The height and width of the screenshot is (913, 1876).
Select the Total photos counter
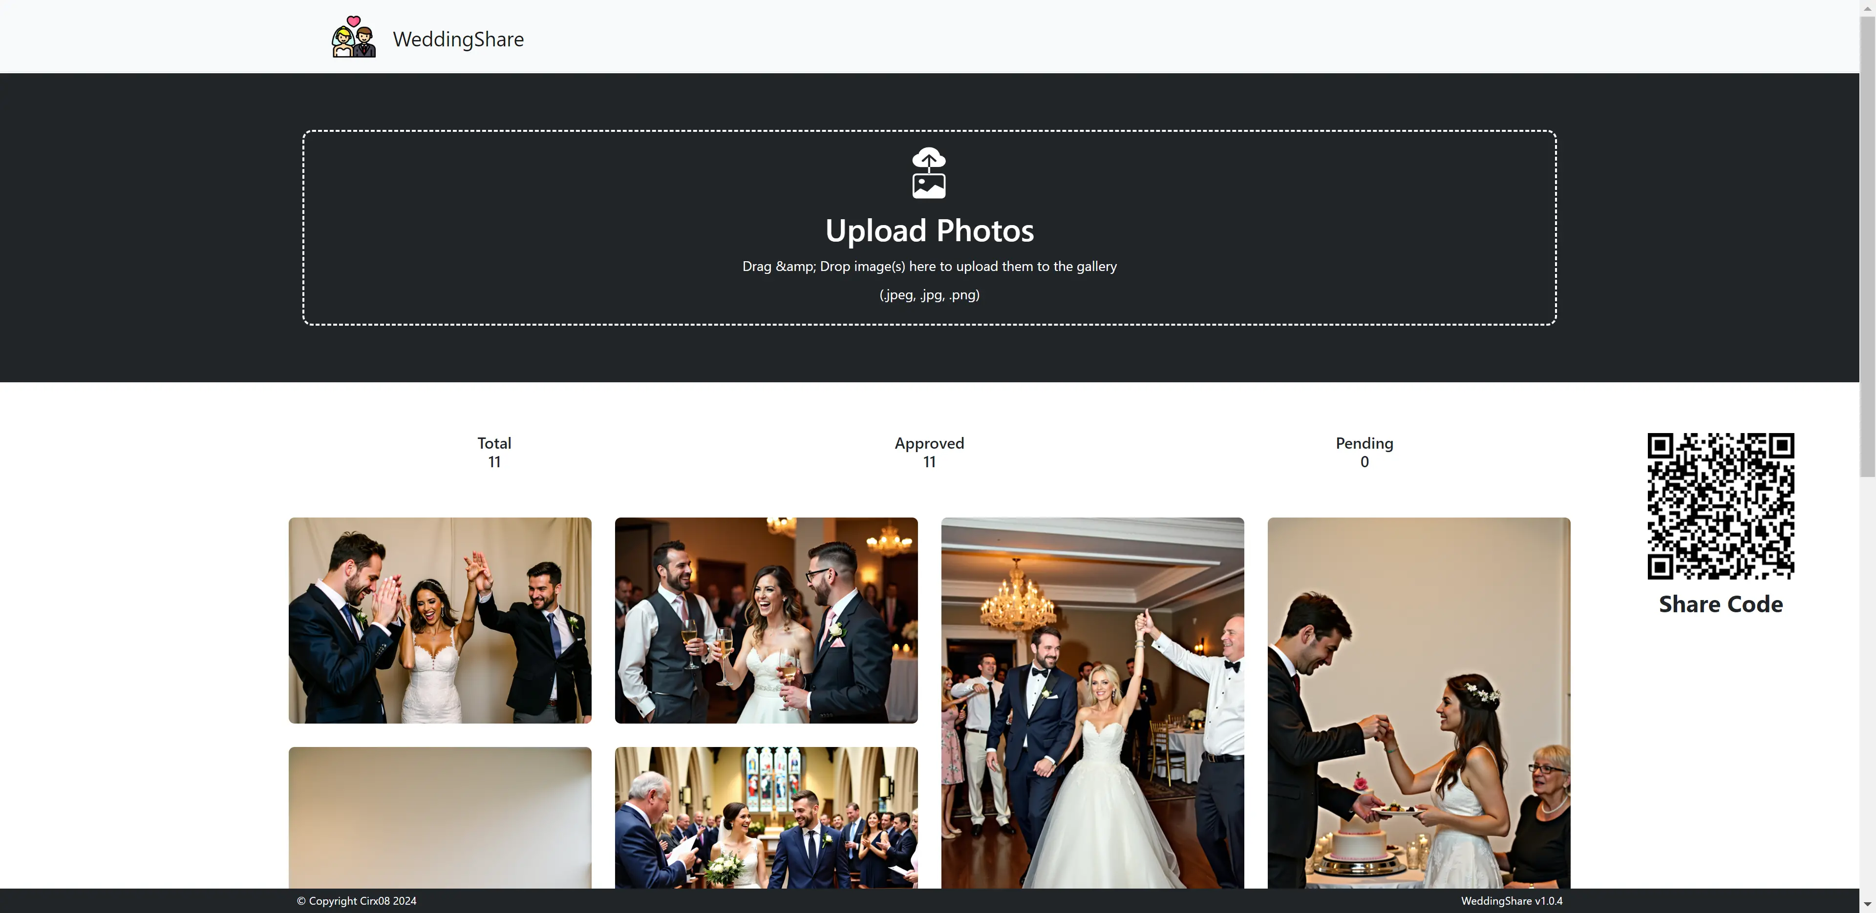pos(494,452)
